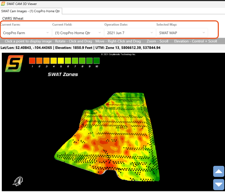Click the Croptimistic Technology copyright text
The image size is (225, 192).
[x=118, y=54]
